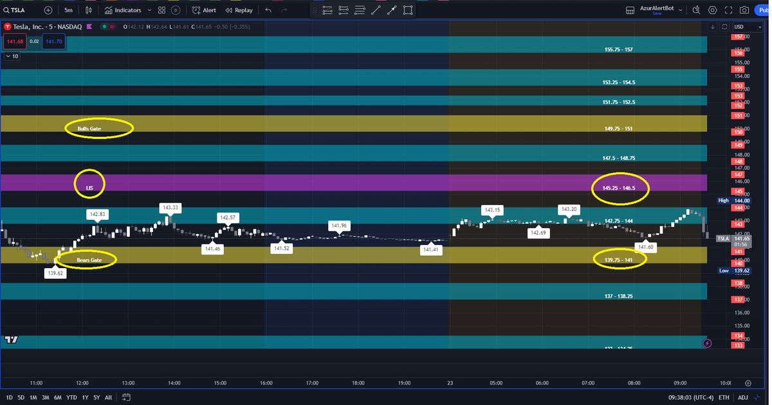Switch range to 1Y

tap(85, 397)
